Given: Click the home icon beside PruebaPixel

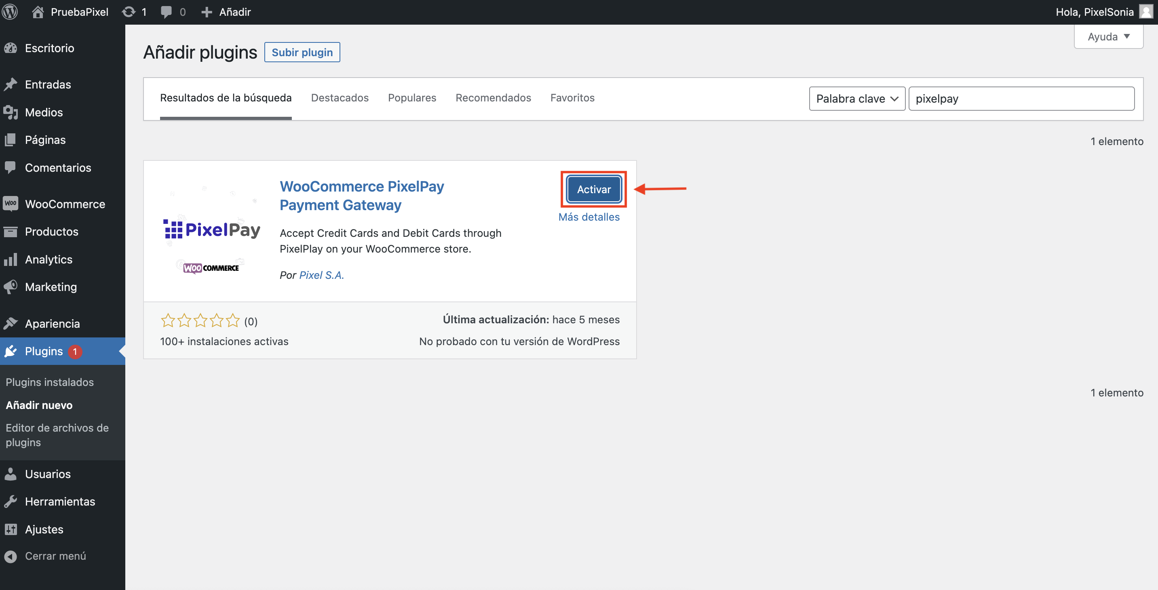Looking at the screenshot, I should [x=38, y=12].
